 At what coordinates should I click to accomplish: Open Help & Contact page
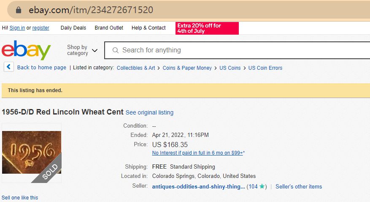coord(149,28)
